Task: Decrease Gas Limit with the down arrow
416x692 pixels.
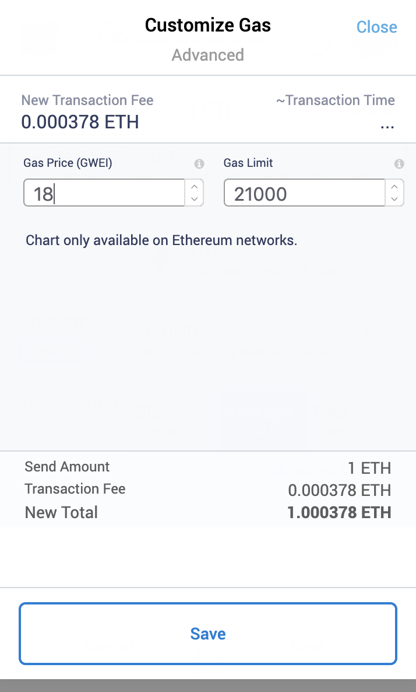Action: [x=394, y=199]
